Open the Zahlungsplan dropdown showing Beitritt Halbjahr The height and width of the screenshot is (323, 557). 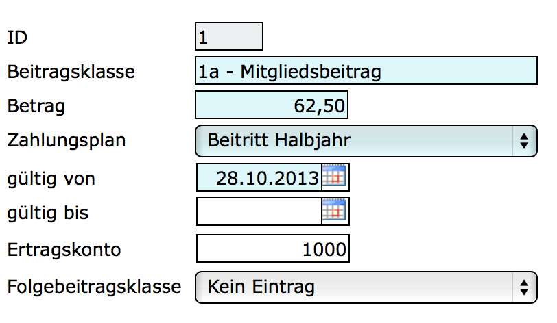coord(354,141)
